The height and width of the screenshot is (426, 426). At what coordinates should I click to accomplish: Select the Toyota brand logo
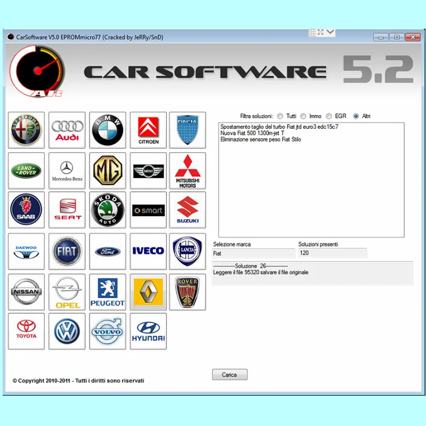click(26, 331)
